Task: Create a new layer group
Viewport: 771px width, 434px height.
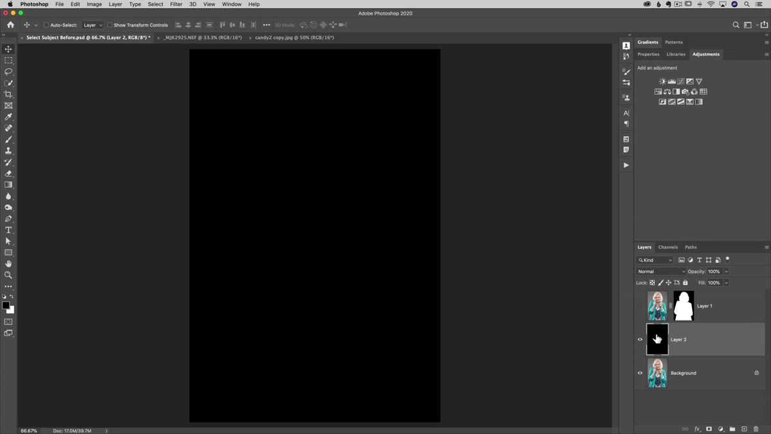Action: 732,429
